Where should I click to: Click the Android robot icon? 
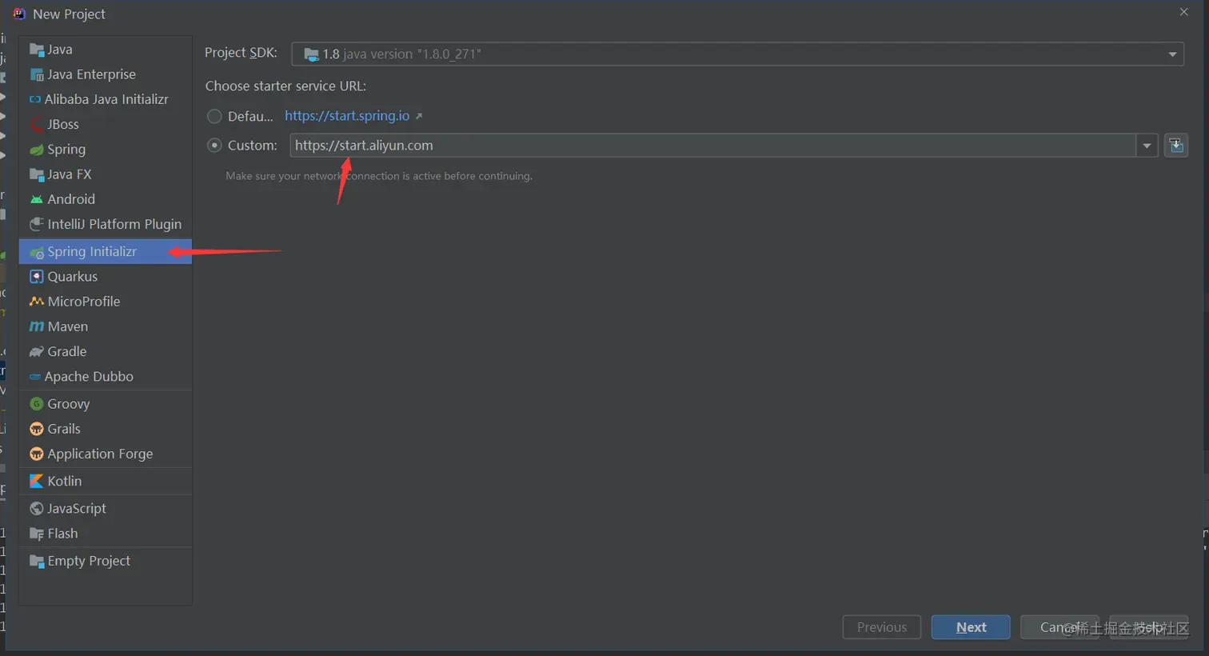coord(36,199)
